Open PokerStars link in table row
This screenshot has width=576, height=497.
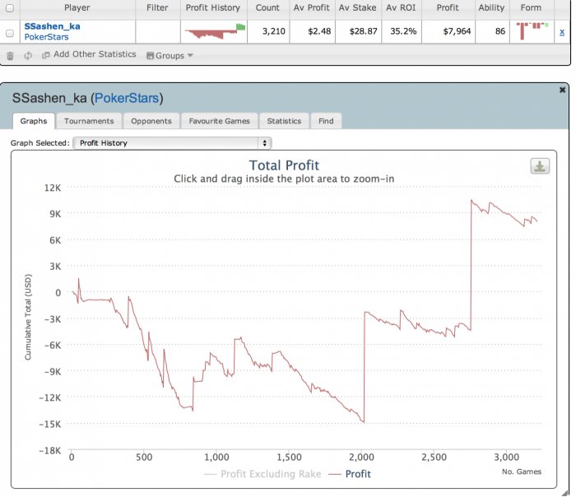pos(46,37)
